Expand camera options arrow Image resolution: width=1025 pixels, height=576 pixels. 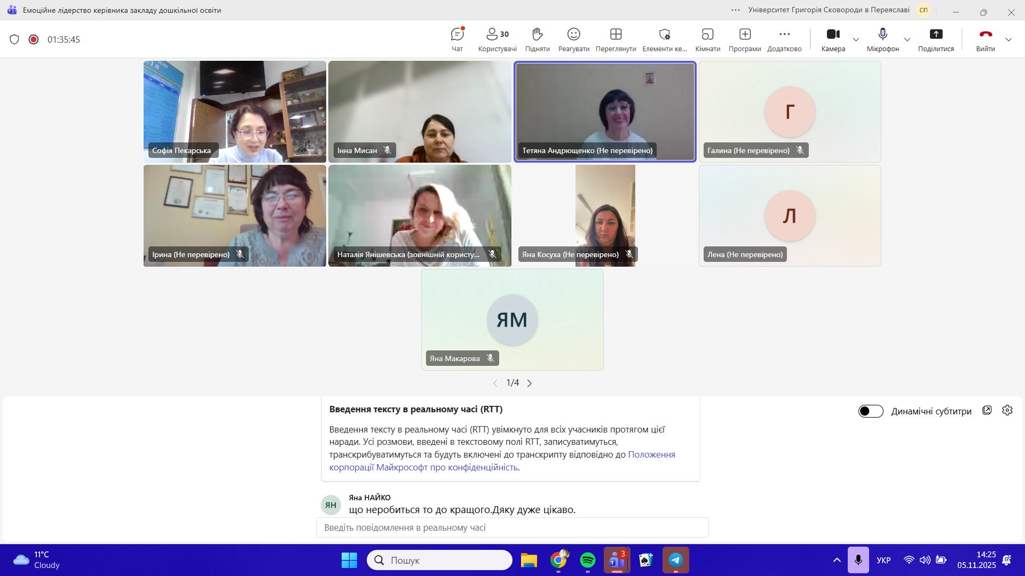pyautogui.click(x=856, y=39)
